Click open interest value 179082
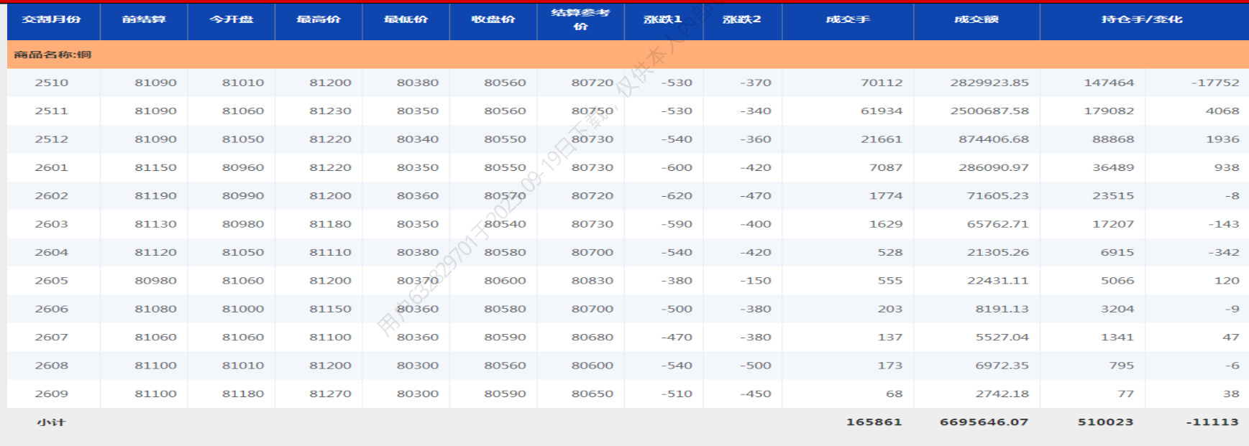This screenshot has width=1249, height=446. (1109, 111)
